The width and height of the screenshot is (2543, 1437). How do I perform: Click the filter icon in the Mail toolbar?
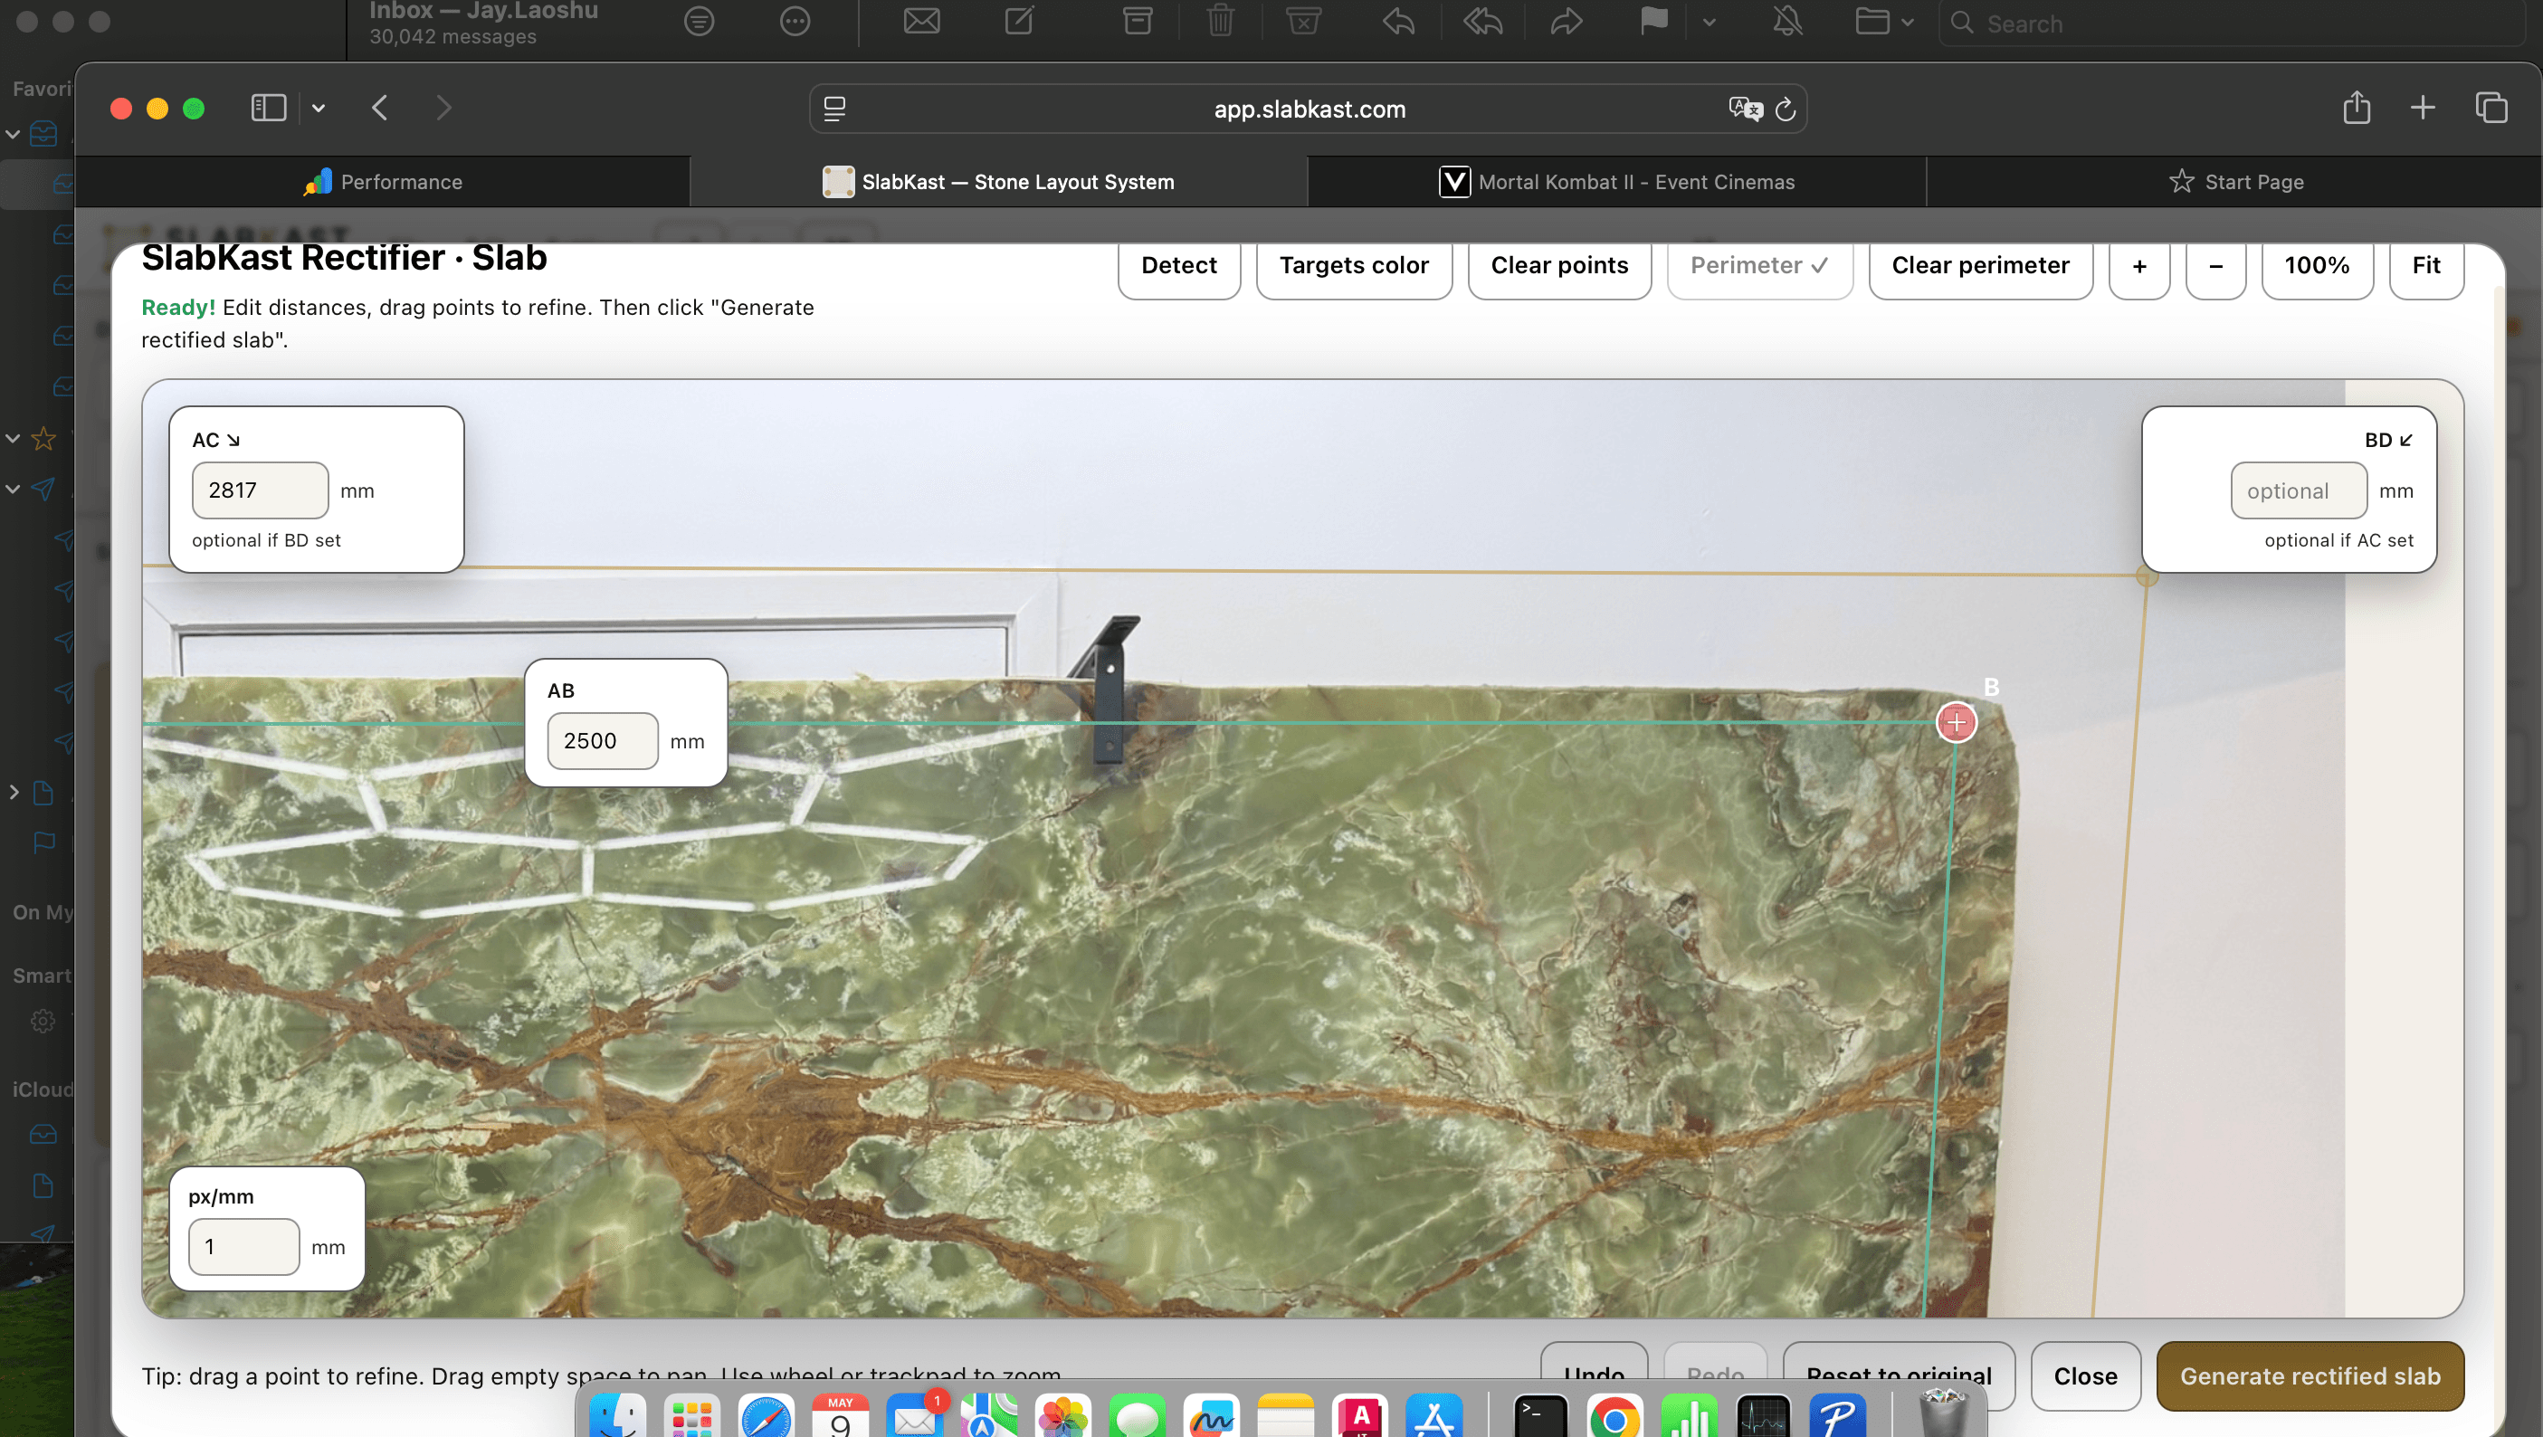point(699,22)
